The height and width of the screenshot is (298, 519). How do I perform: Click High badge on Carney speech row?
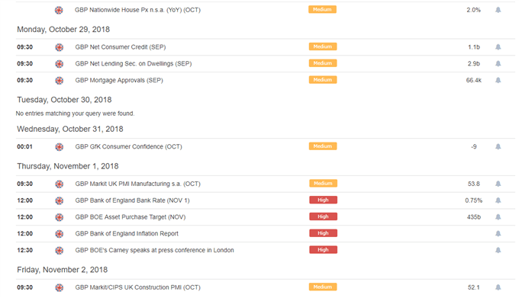click(323, 250)
